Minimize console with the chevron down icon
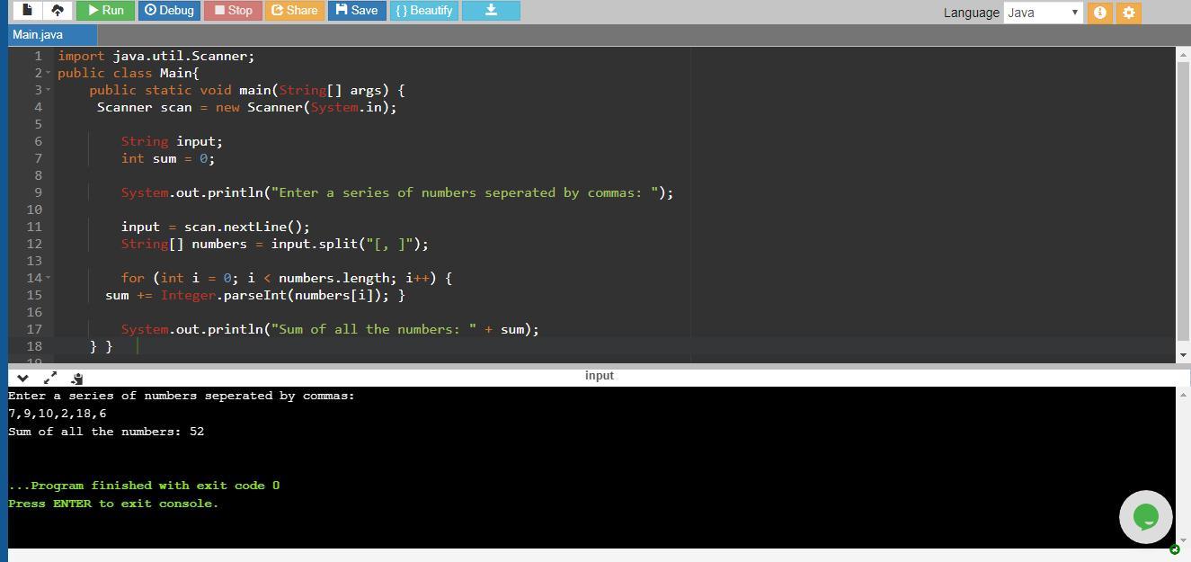This screenshot has height=562, width=1191. pyautogui.click(x=22, y=379)
